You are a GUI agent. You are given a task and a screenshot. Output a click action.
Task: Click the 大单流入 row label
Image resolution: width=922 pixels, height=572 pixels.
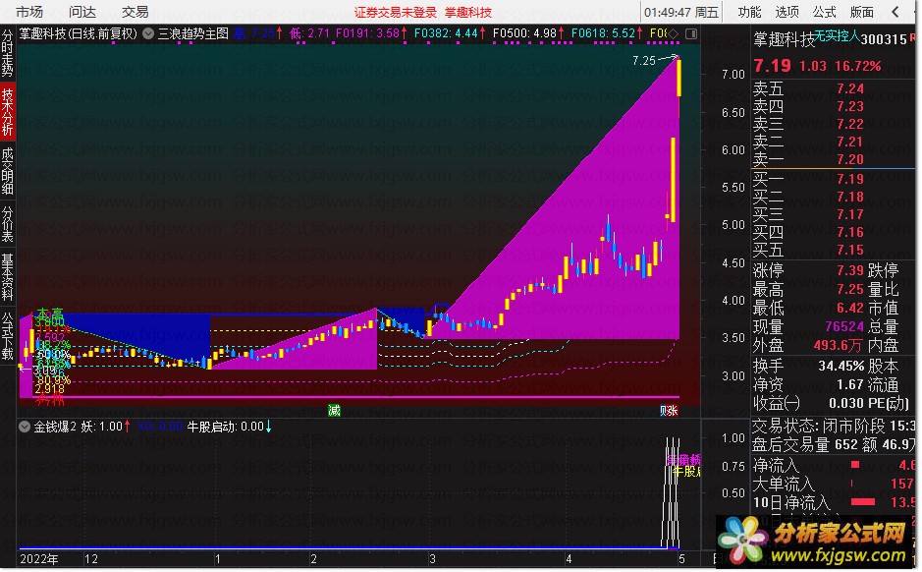(784, 485)
